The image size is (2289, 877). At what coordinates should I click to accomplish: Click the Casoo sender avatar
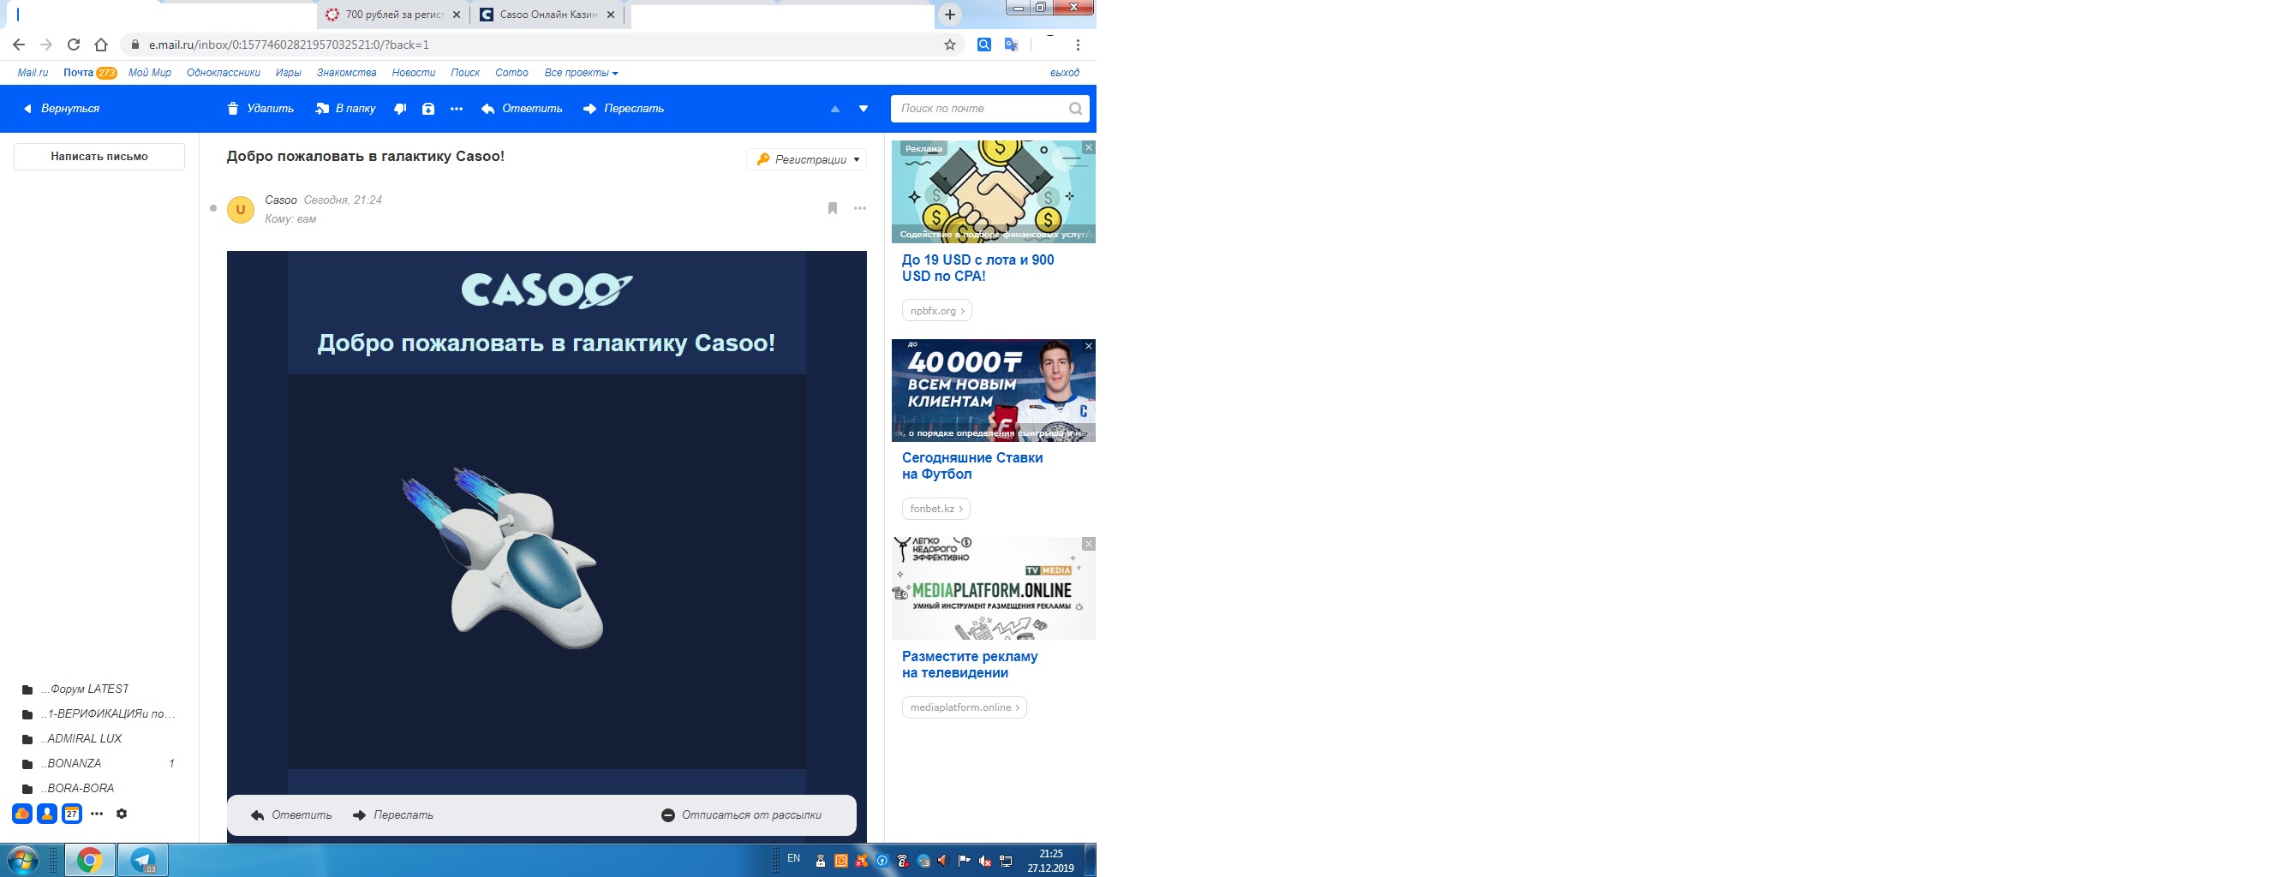tap(241, 210)
